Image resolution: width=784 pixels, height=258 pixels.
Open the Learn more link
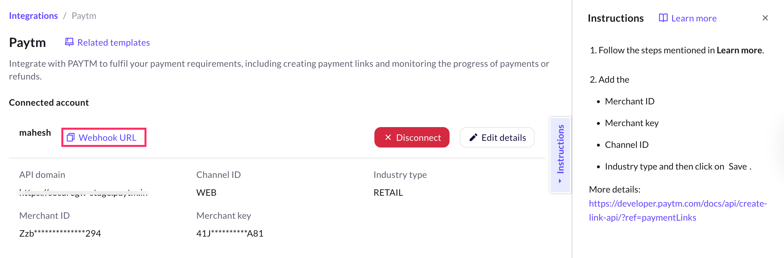(x=694, y=19)
